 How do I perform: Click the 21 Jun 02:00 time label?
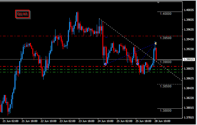click(x=10, y=121)
